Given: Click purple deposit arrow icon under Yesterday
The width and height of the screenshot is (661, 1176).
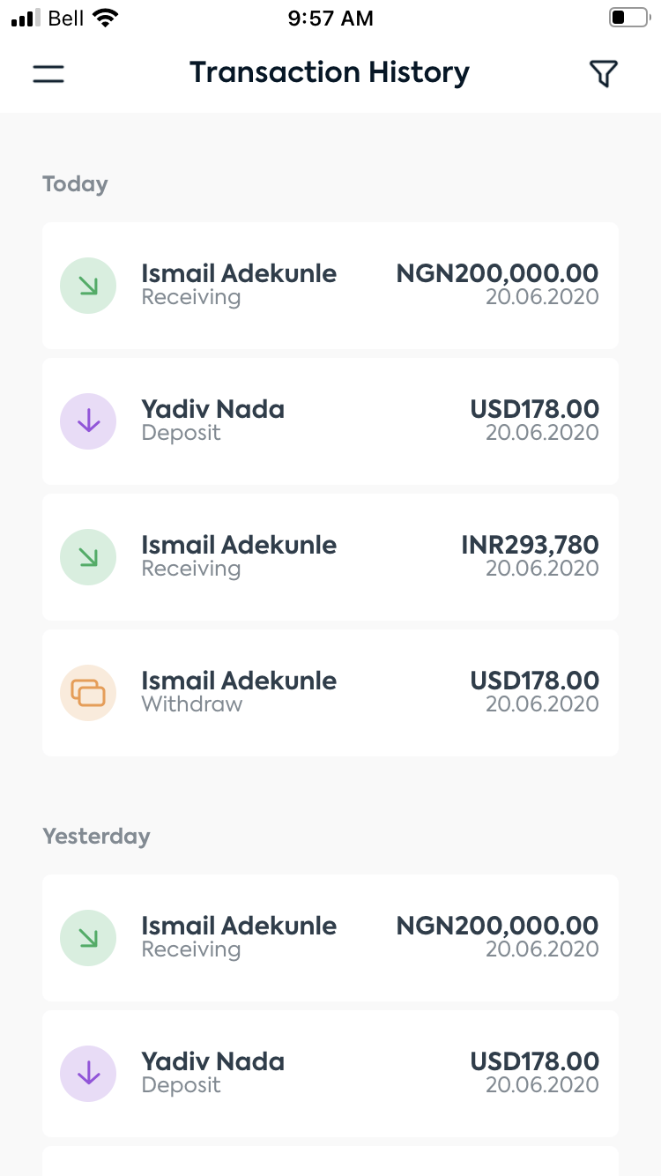Looking at the screenshot, I should point(88,1074).
